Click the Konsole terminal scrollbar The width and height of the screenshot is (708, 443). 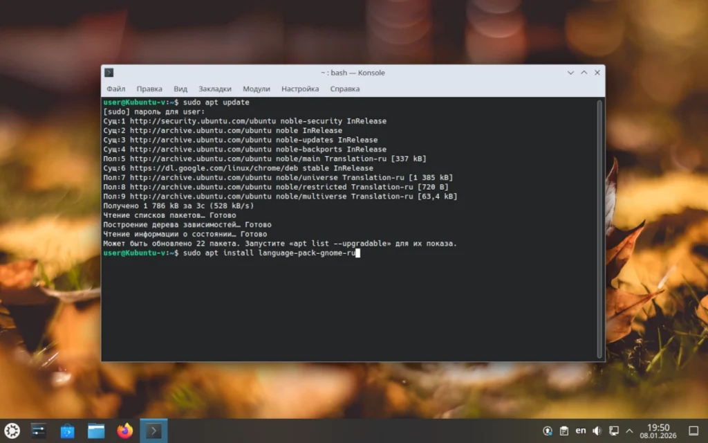(x=600, y=228)
